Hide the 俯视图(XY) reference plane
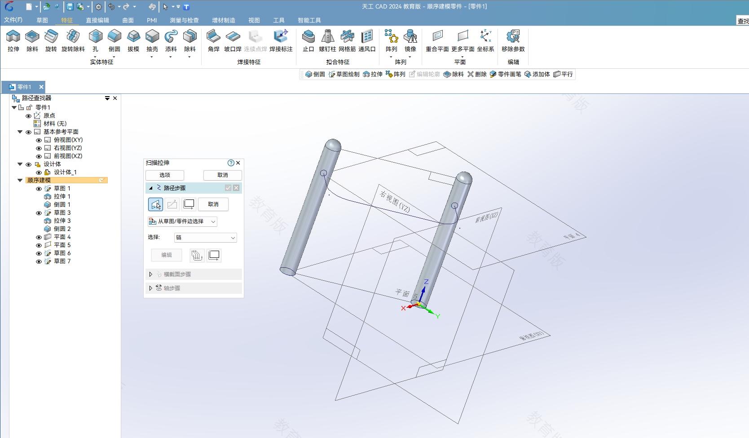Viewport: 749px width, 438px height. 39,140
